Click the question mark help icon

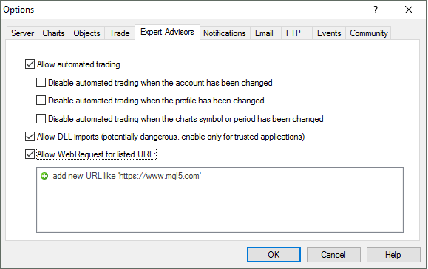click(x=376, y=10)
